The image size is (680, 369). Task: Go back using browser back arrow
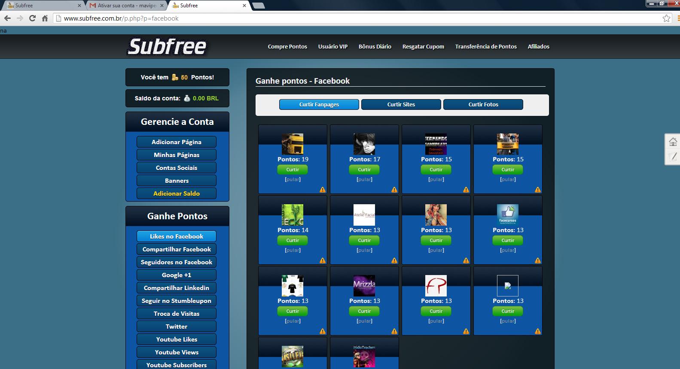[7, 18]
